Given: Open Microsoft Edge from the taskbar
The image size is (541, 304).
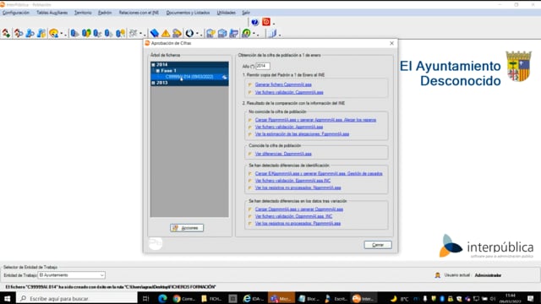Looking at the screenshot, I should pyautogui.click(x=162, y=298).
